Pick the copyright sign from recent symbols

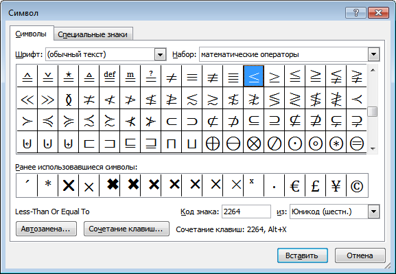tap(357, 186)
